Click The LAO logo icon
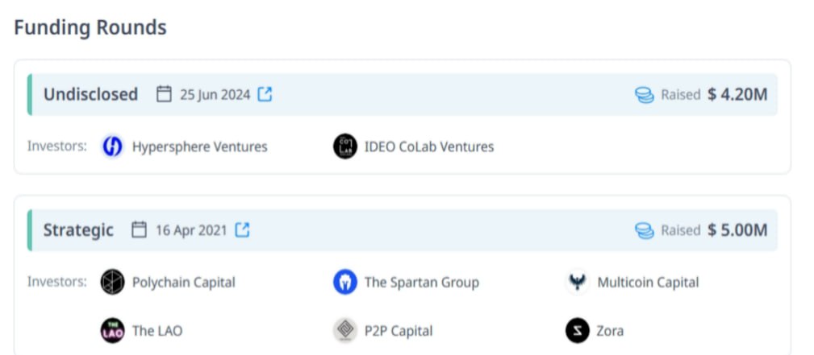Viewport: 814px width, 355px height. [x=112, y=331]
